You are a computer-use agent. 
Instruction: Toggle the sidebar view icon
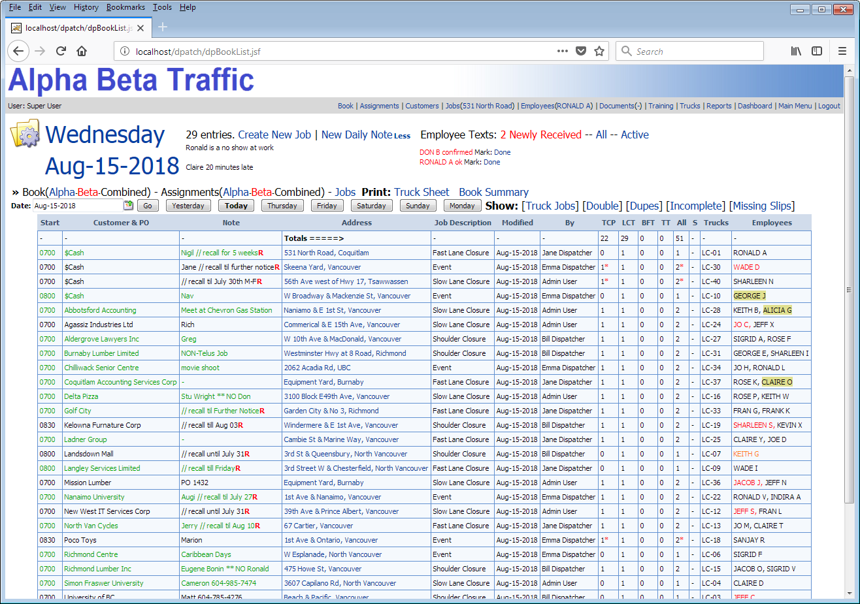click(817, 51)
